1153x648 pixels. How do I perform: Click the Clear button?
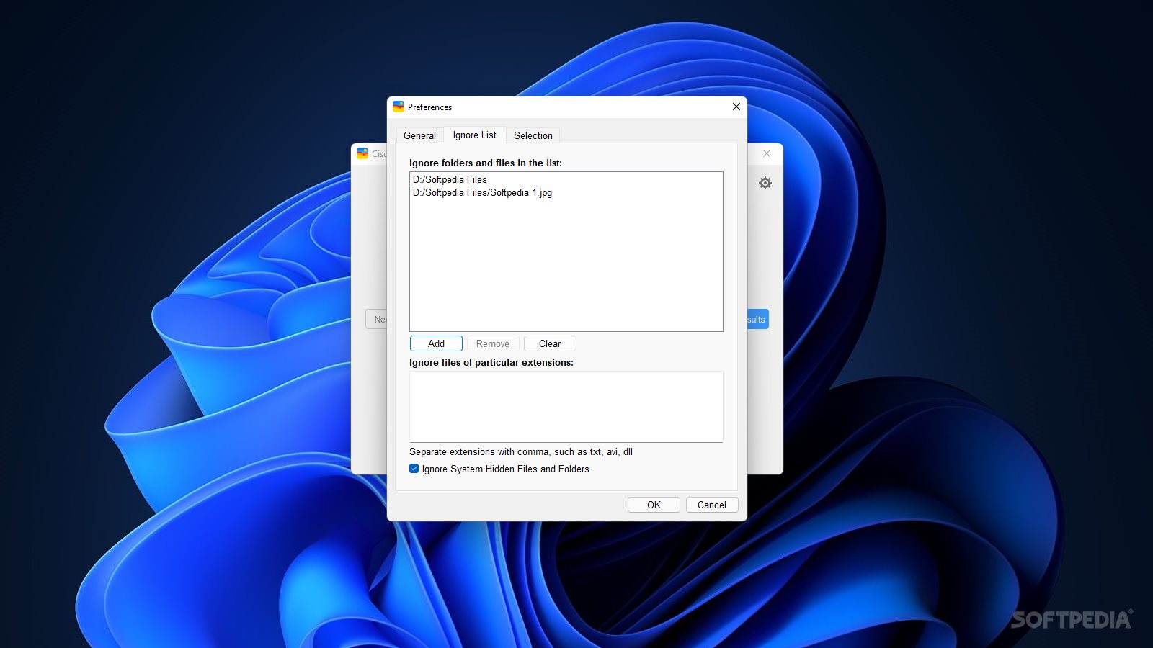pyautogui.click(x=550, y=343)
